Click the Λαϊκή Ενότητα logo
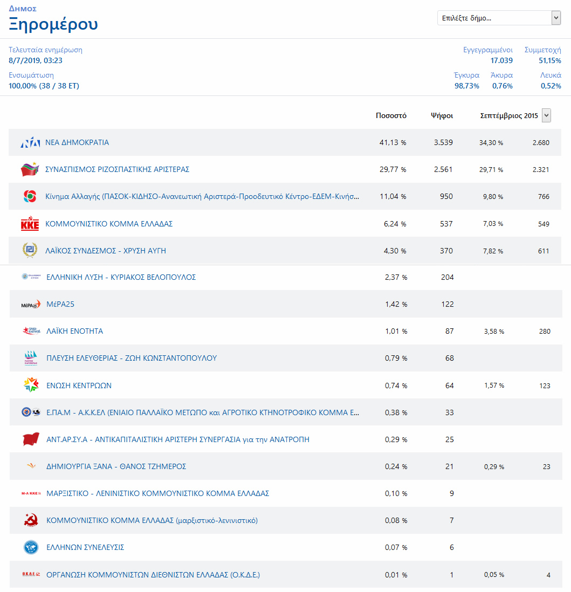Screen dimensions: 571x592 (31, 331)
